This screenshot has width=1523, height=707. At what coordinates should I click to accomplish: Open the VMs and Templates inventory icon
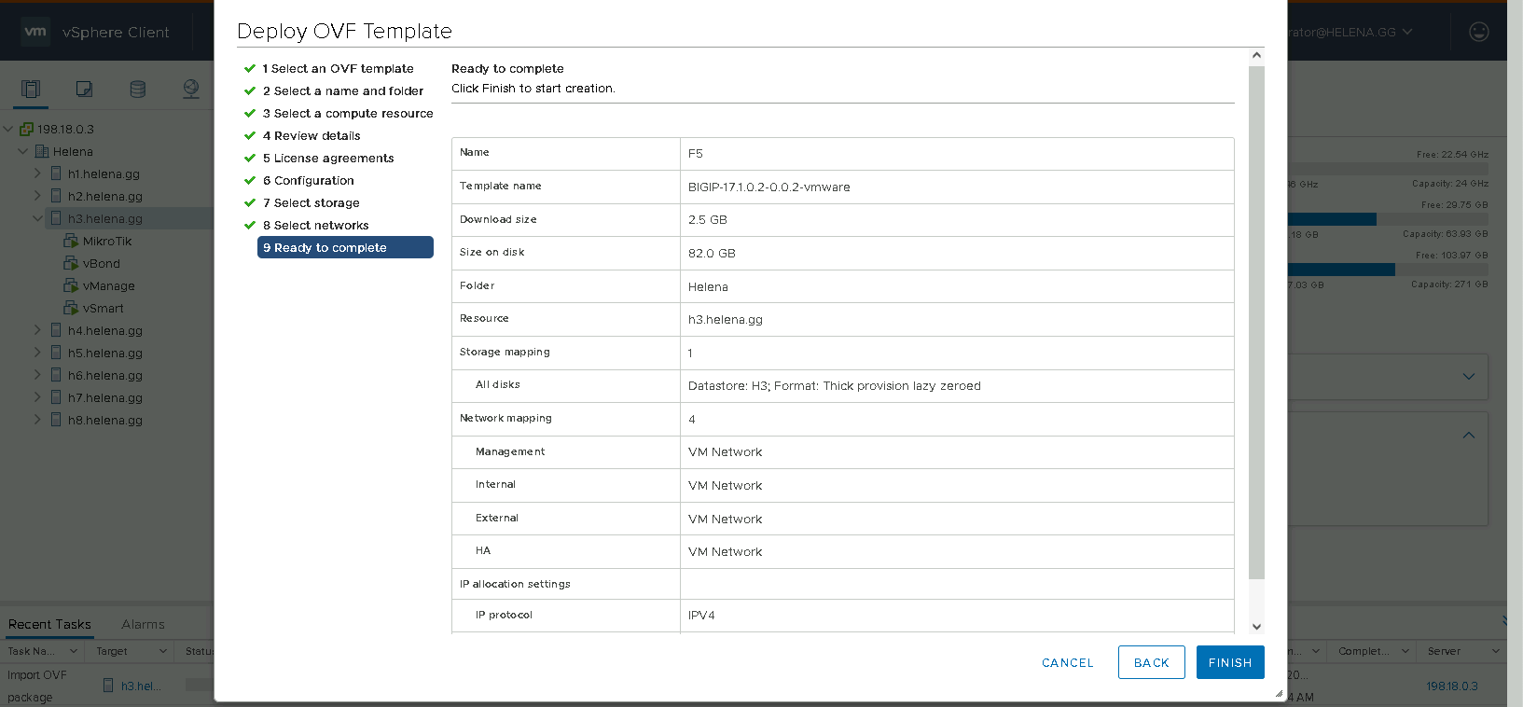point(84,89)
